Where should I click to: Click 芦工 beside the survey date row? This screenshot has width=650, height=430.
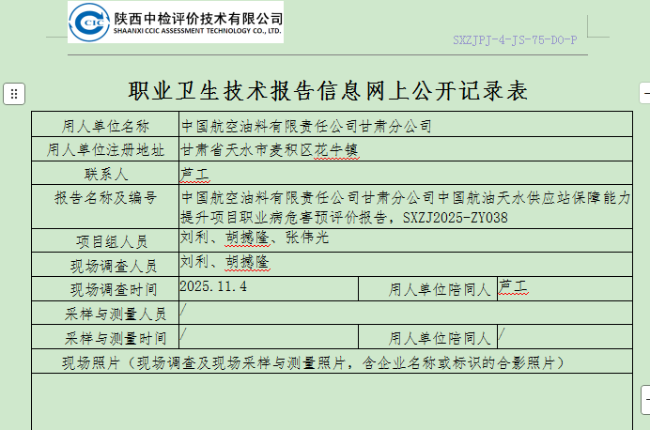tap(514, 287)
